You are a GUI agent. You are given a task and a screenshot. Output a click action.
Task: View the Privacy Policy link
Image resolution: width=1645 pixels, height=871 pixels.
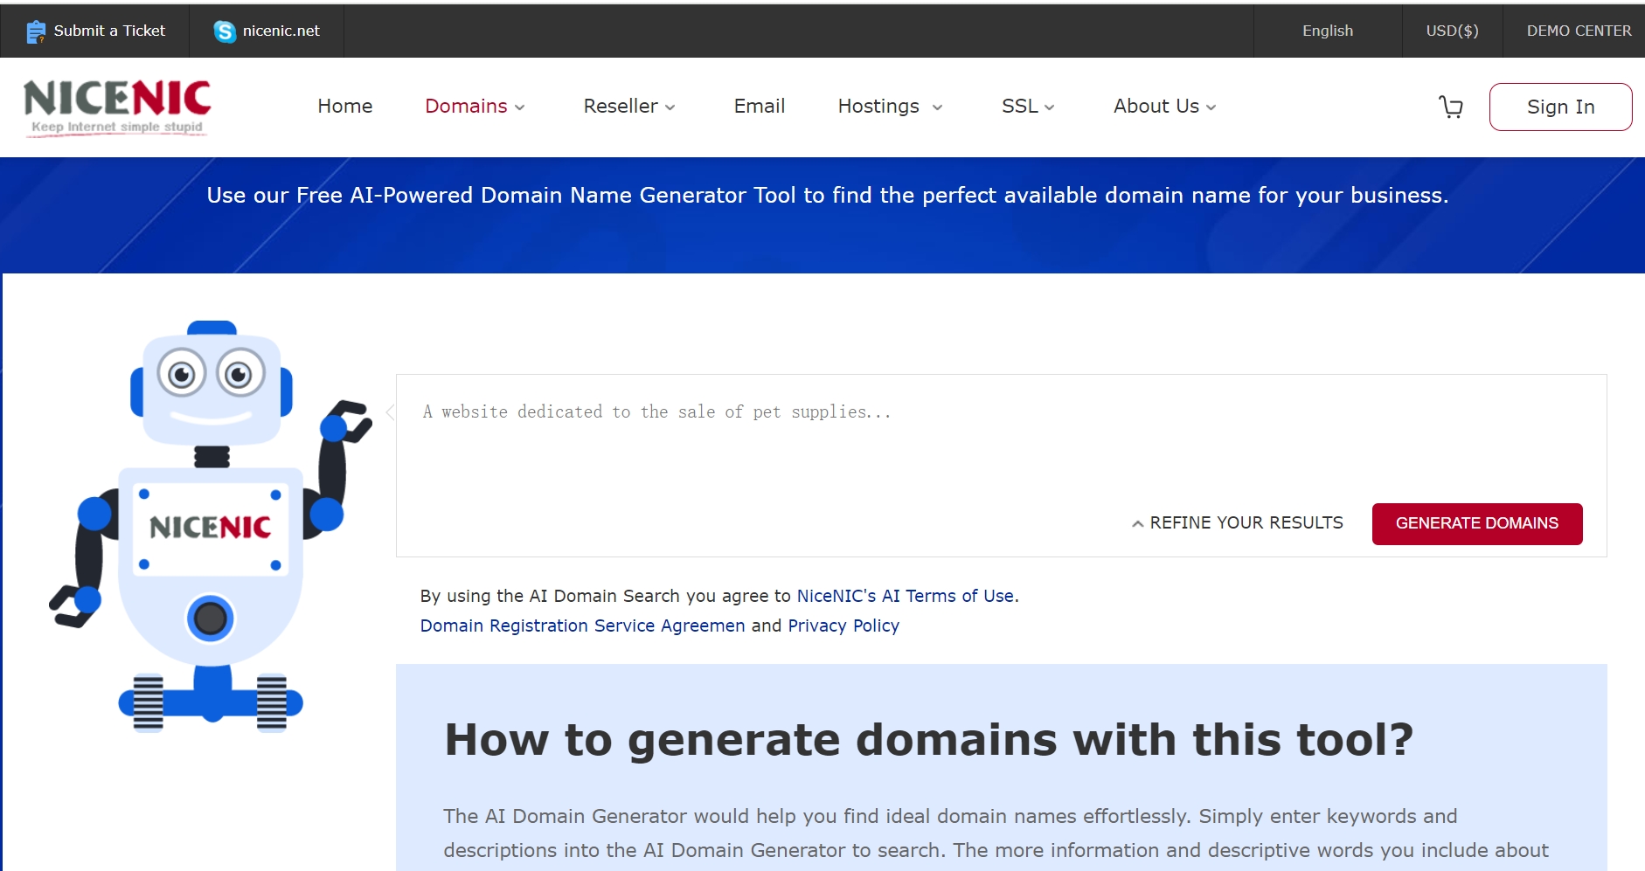click(843, 626)
